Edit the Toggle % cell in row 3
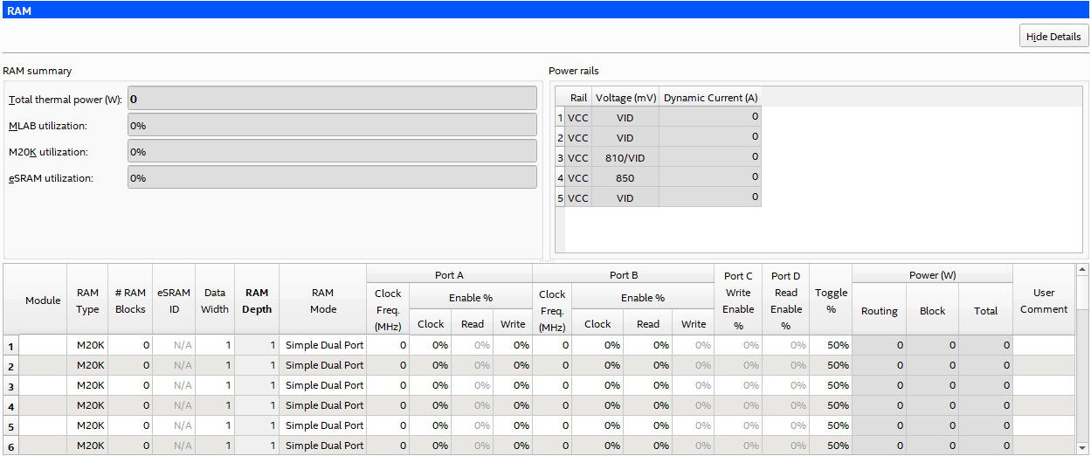The width and height of the screenshot is (1091, 456). (830, 385)
